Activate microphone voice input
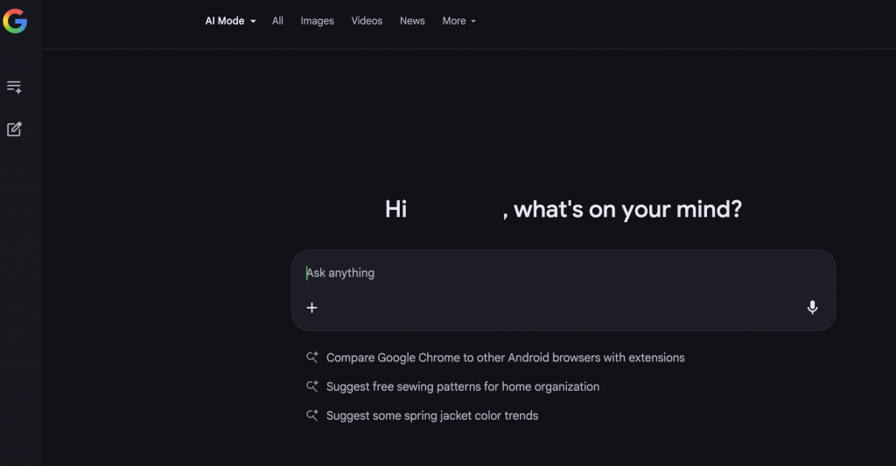This screenshot has height=466, width=896. click(812, 308)
